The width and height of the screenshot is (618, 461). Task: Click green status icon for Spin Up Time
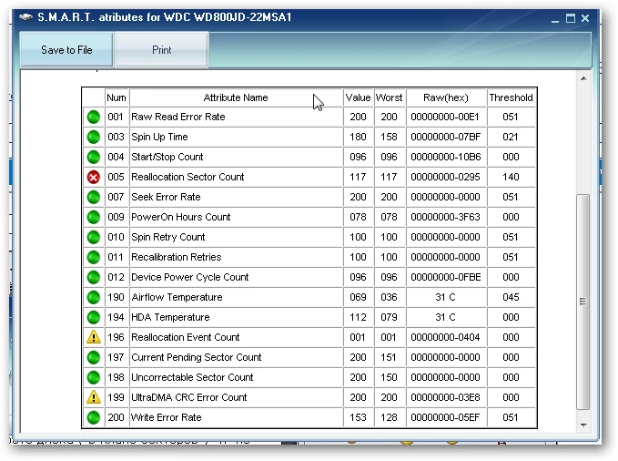coord(94,137)
